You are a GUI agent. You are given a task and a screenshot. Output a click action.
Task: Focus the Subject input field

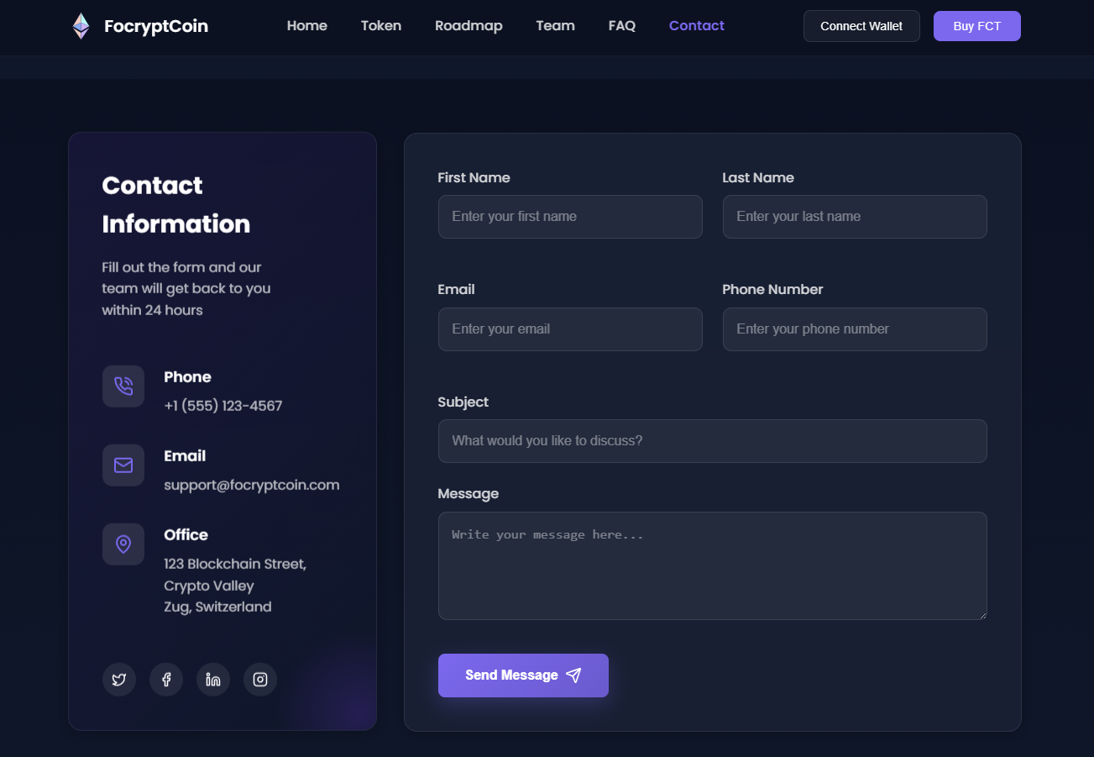tap(712, 441)
